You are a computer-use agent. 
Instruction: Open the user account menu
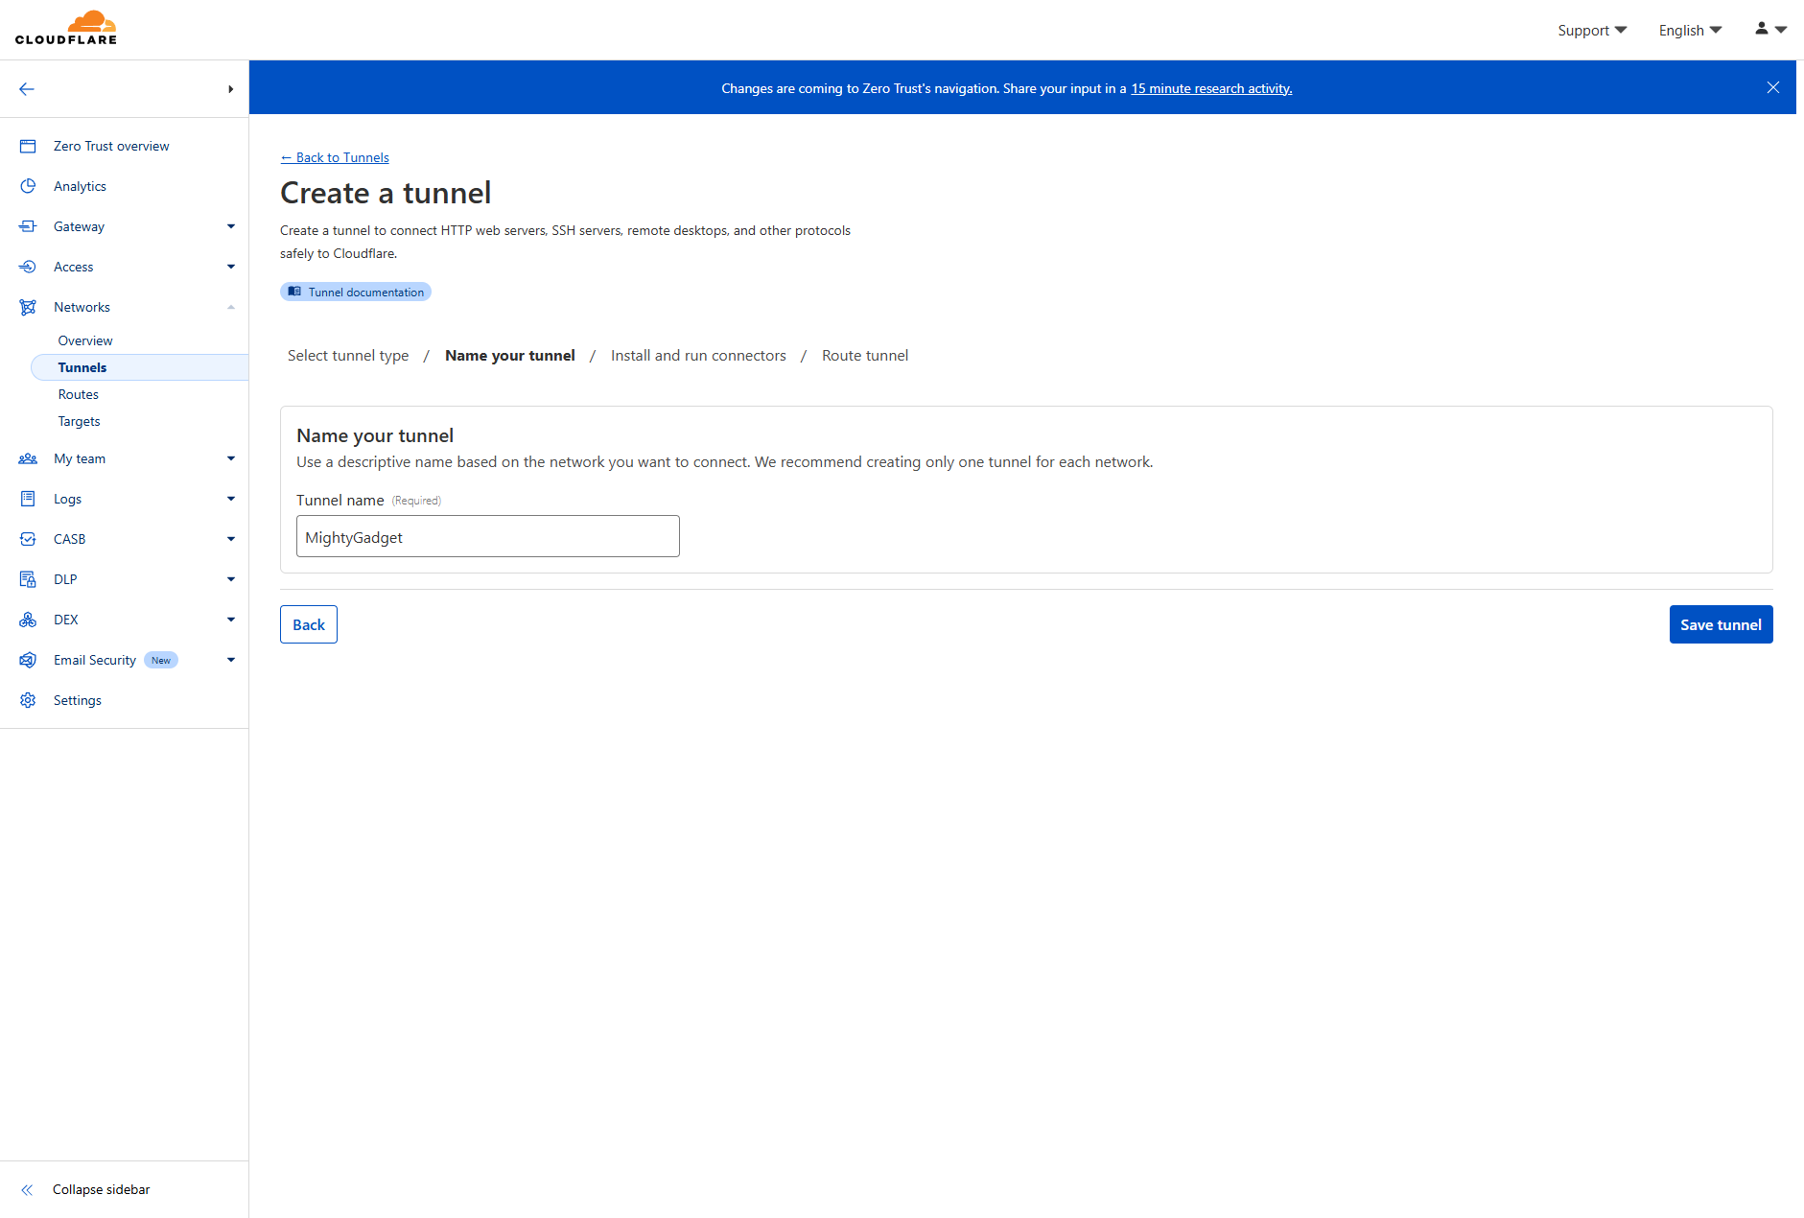tap(1770, 30)
